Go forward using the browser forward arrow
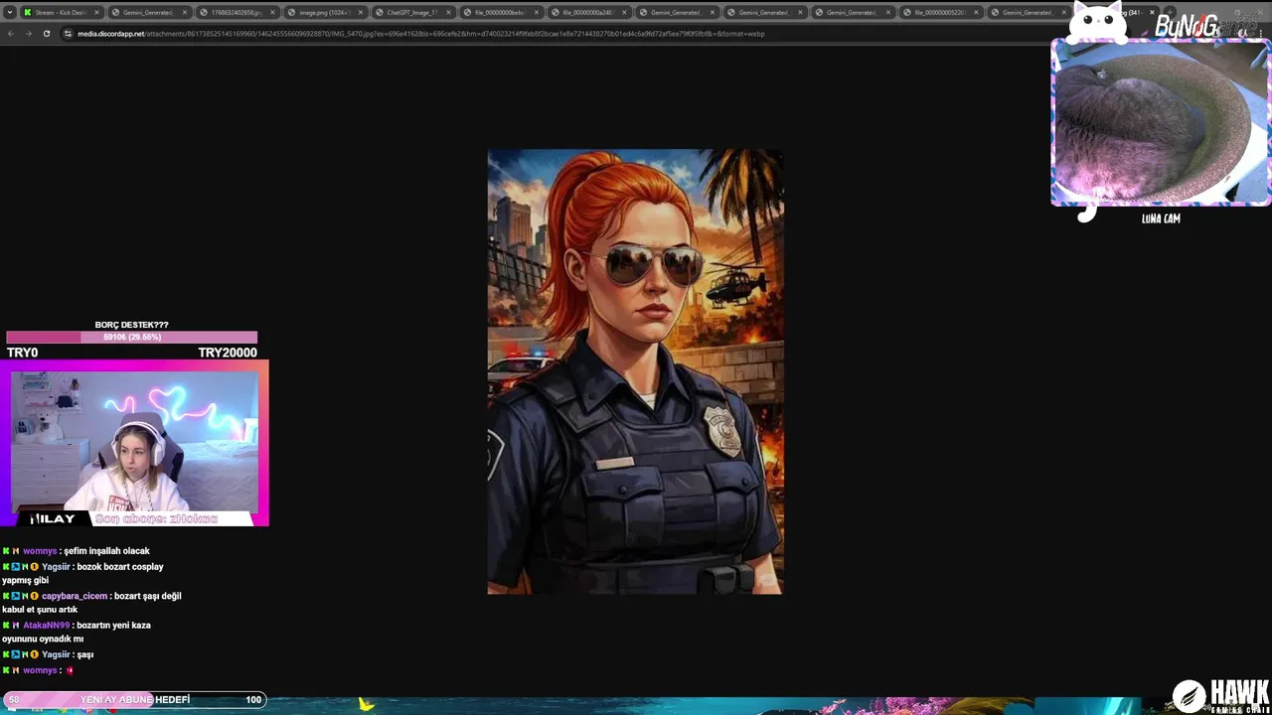This screenshot has height=715, width=1272. click(x=29, y=33)
